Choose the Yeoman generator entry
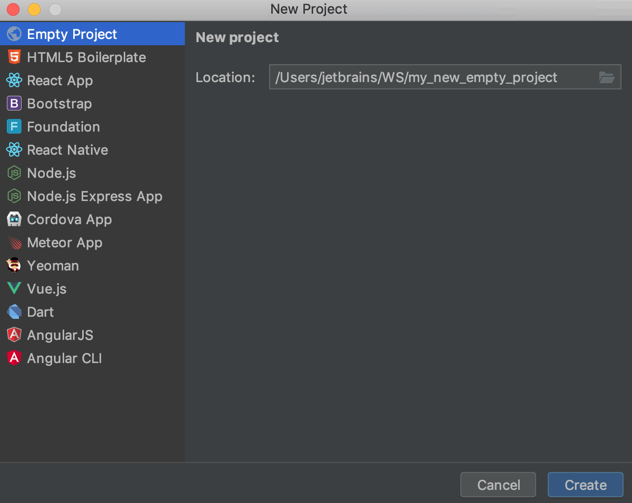This screenshot has width=632, height=503. click(x=53, y=266)
